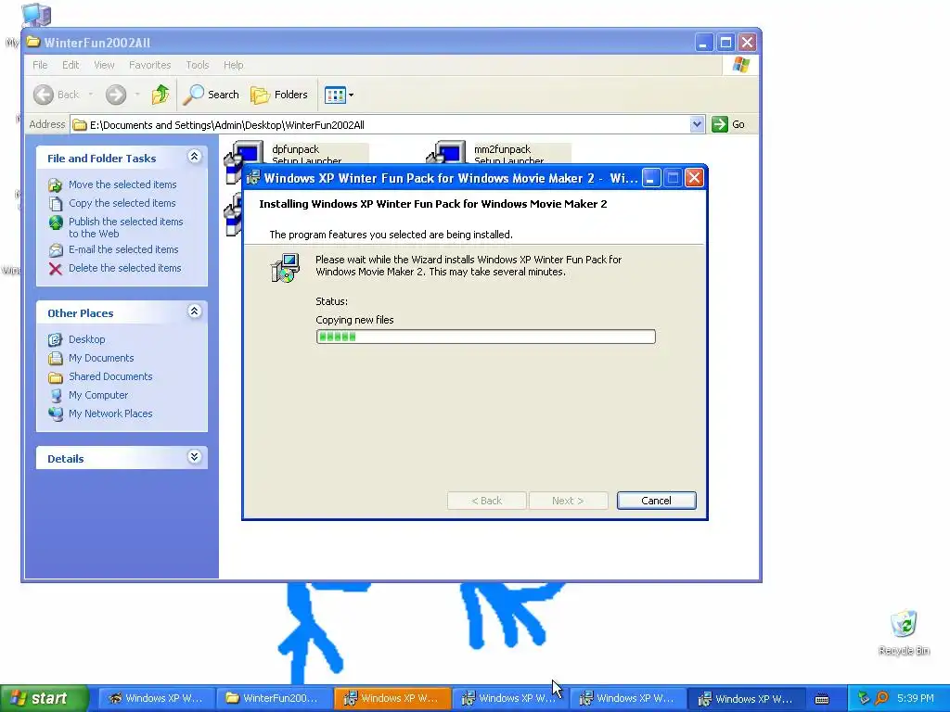The height and width of the screenshot is (712, 950).
Task: Expand the address bar dropdown
Action: tap(697, 124)
